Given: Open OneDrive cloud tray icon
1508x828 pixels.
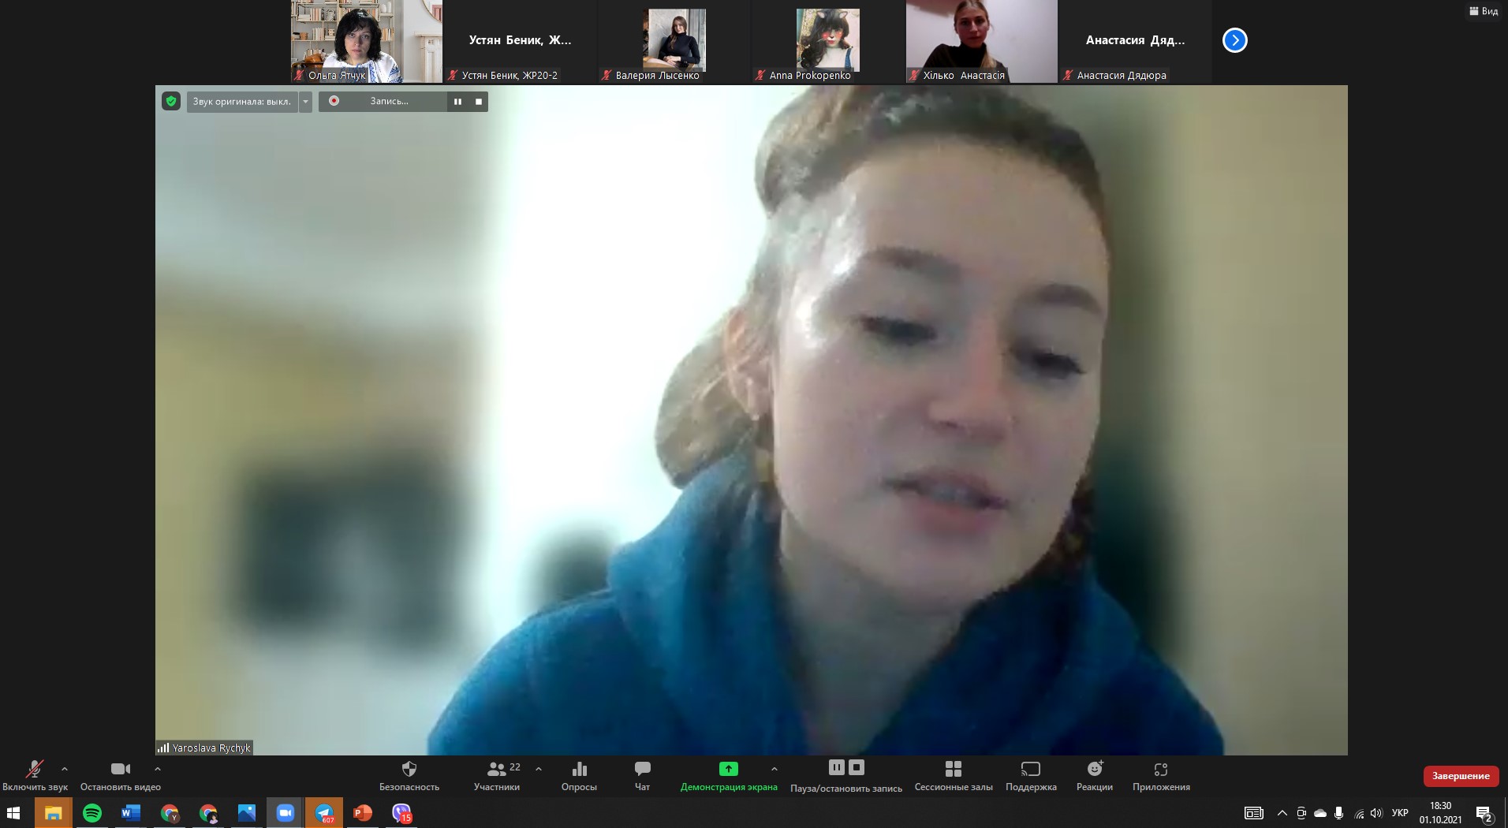Looking at the screenshot, I should click(x=1320, y=813).
